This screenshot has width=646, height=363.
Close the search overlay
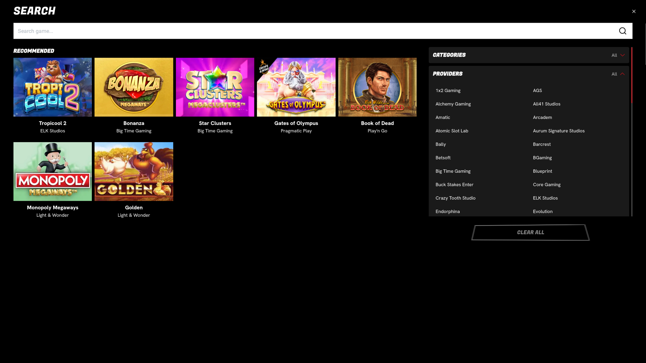pyautogui.click(x=634, y=11)
